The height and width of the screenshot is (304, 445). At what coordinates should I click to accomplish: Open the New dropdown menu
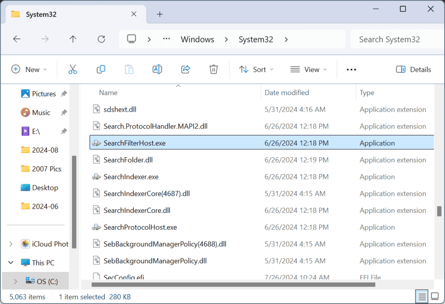[29, 69]
